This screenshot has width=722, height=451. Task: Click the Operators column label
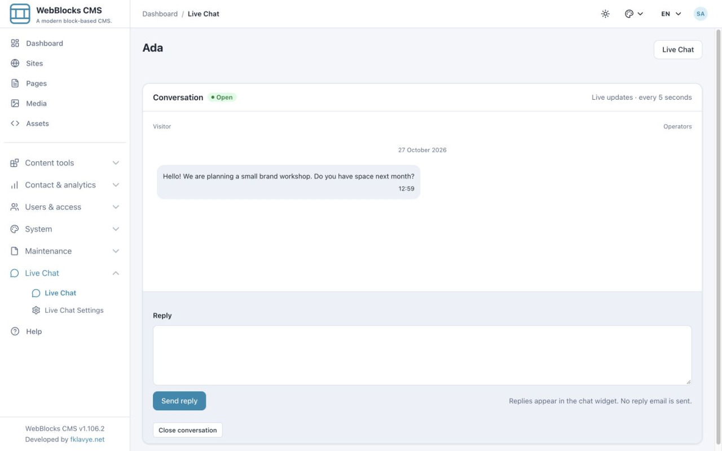click(677, 126)
